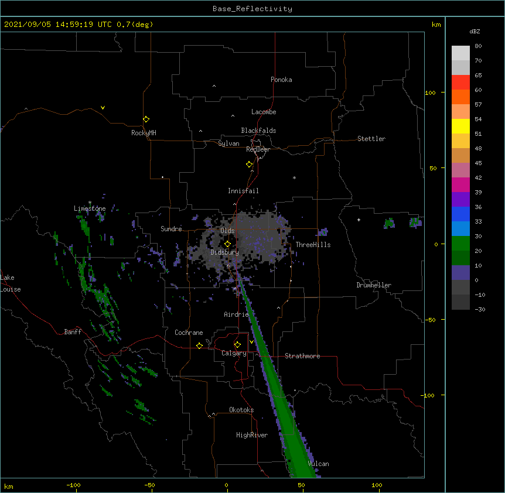Viewport: 505px width, 493px height.
Task: Click the Lake Louise label
Action: click(11, 283)
